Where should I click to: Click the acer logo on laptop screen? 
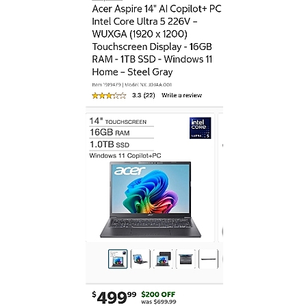[129, 170]
